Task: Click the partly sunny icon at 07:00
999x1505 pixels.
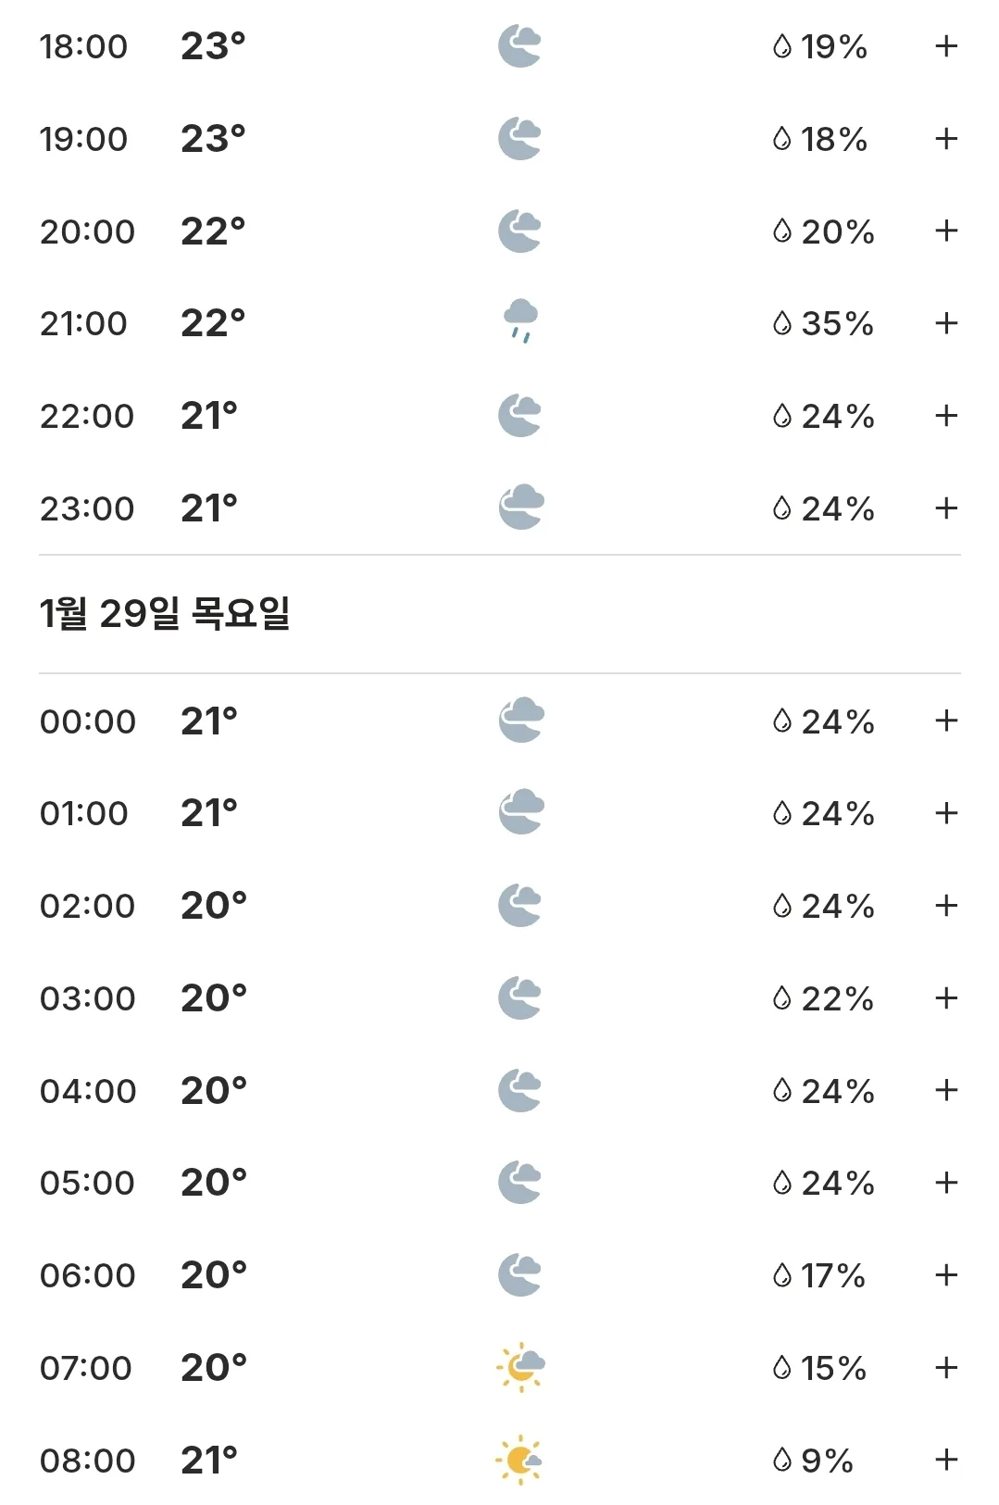Action: [520, 1367]
